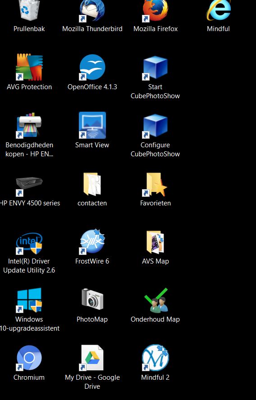This screenshot has height=400, width=256.
Task: Launch Mozilla Thunderbird from the desktop
Action: tap(92, 11)
